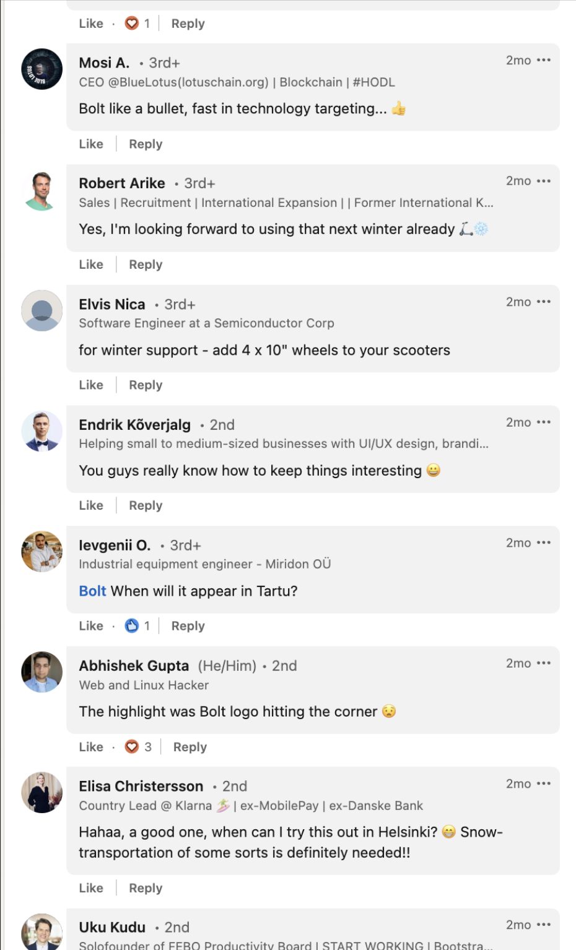Open Mosi A.'s profile picture
Image resolution: width=576 pixels, height=950 pixels.
point(42,69)
